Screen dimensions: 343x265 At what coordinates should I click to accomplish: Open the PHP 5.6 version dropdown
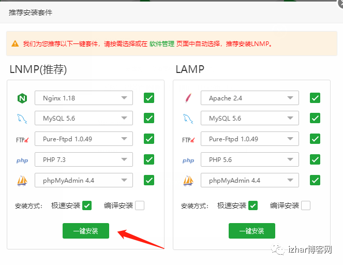tap(250, 159)
